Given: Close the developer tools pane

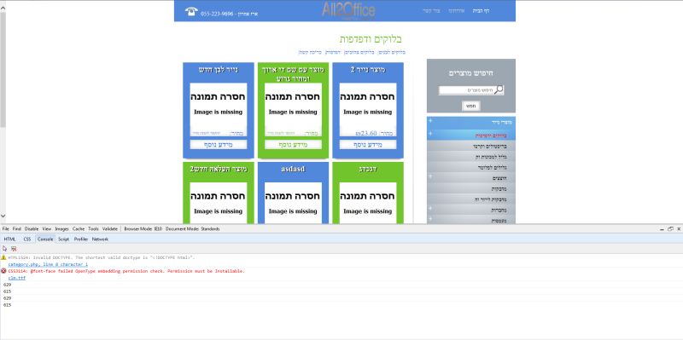Looking at the screenshot, I should point(679,228).
